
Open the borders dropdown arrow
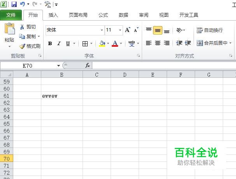[92, 44]
